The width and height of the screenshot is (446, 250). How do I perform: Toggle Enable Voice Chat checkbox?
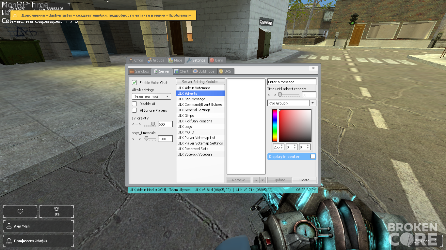tap(135, 83)
